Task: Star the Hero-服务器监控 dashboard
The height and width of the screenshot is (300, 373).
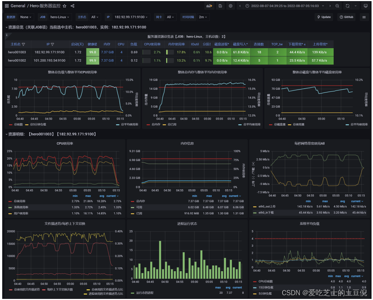Action: pyautogui.click(x=64, y=6)
